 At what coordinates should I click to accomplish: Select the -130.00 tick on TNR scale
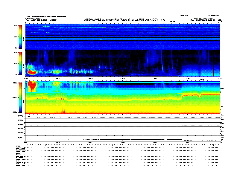click(16, 83)
